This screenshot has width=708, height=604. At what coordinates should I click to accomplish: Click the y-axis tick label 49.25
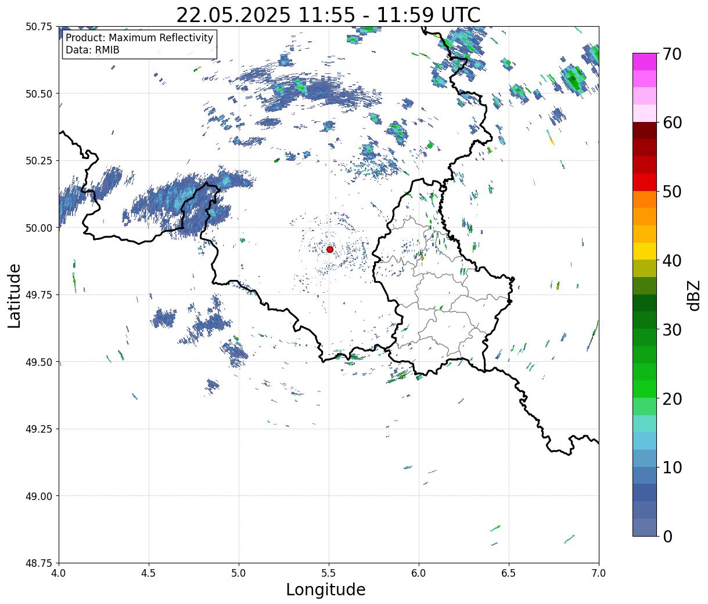click(39, 429)
